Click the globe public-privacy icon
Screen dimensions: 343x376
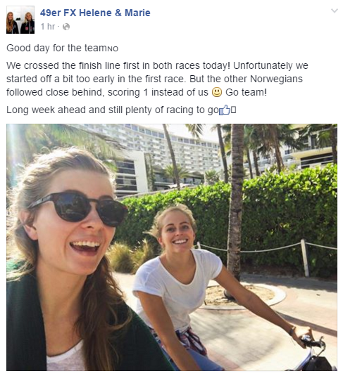pos(66,27)
